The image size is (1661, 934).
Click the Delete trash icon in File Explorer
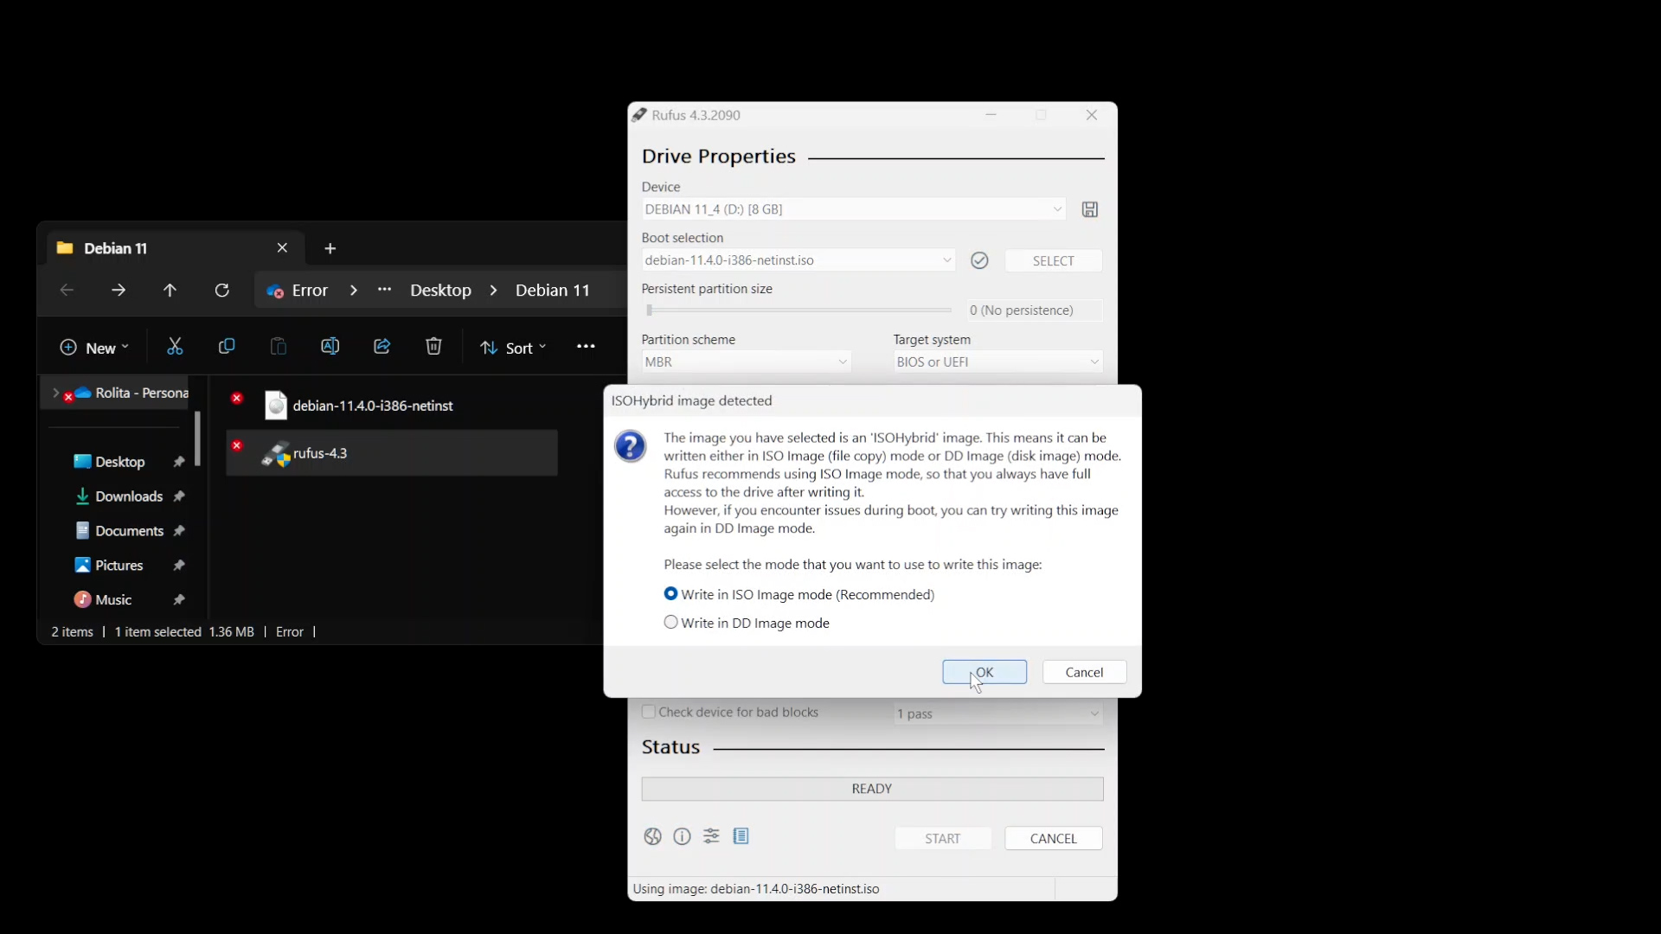tap(433, 347)
